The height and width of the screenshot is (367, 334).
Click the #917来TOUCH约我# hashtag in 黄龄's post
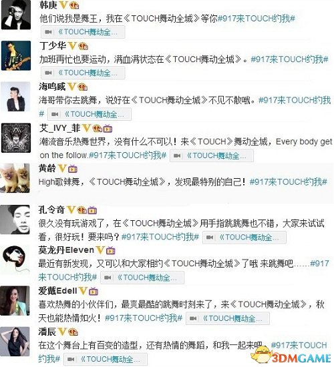[x=289, y=182]
